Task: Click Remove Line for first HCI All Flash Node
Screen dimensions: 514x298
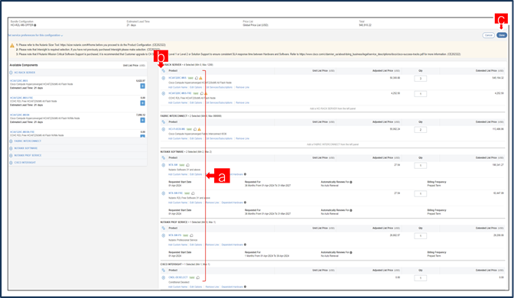Action: pos(242,87)
